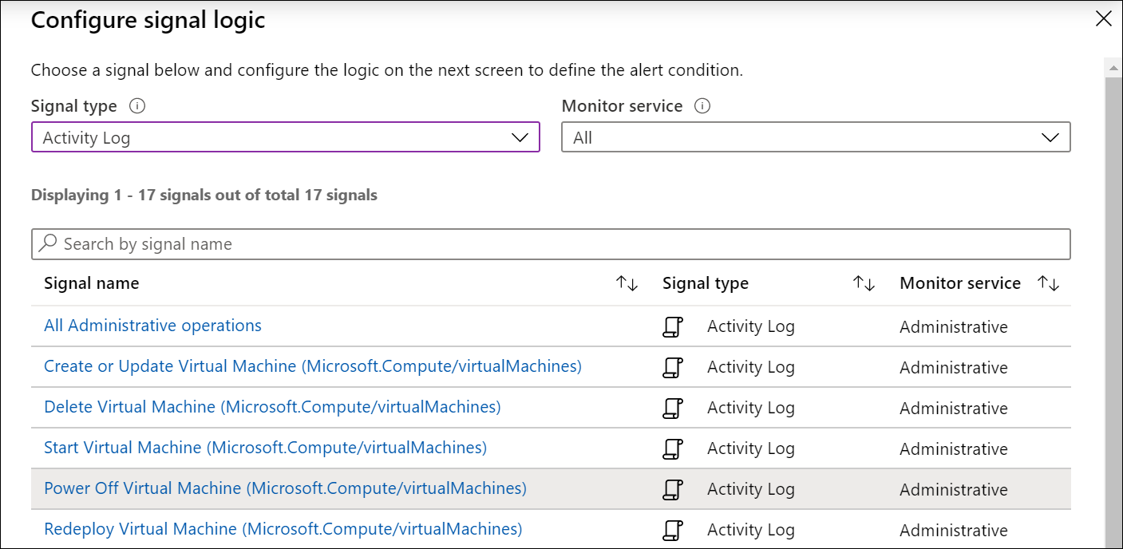1123x549 pixels.
Task: Select All Administrative operations signal
Action: click(x=152, y=326)
